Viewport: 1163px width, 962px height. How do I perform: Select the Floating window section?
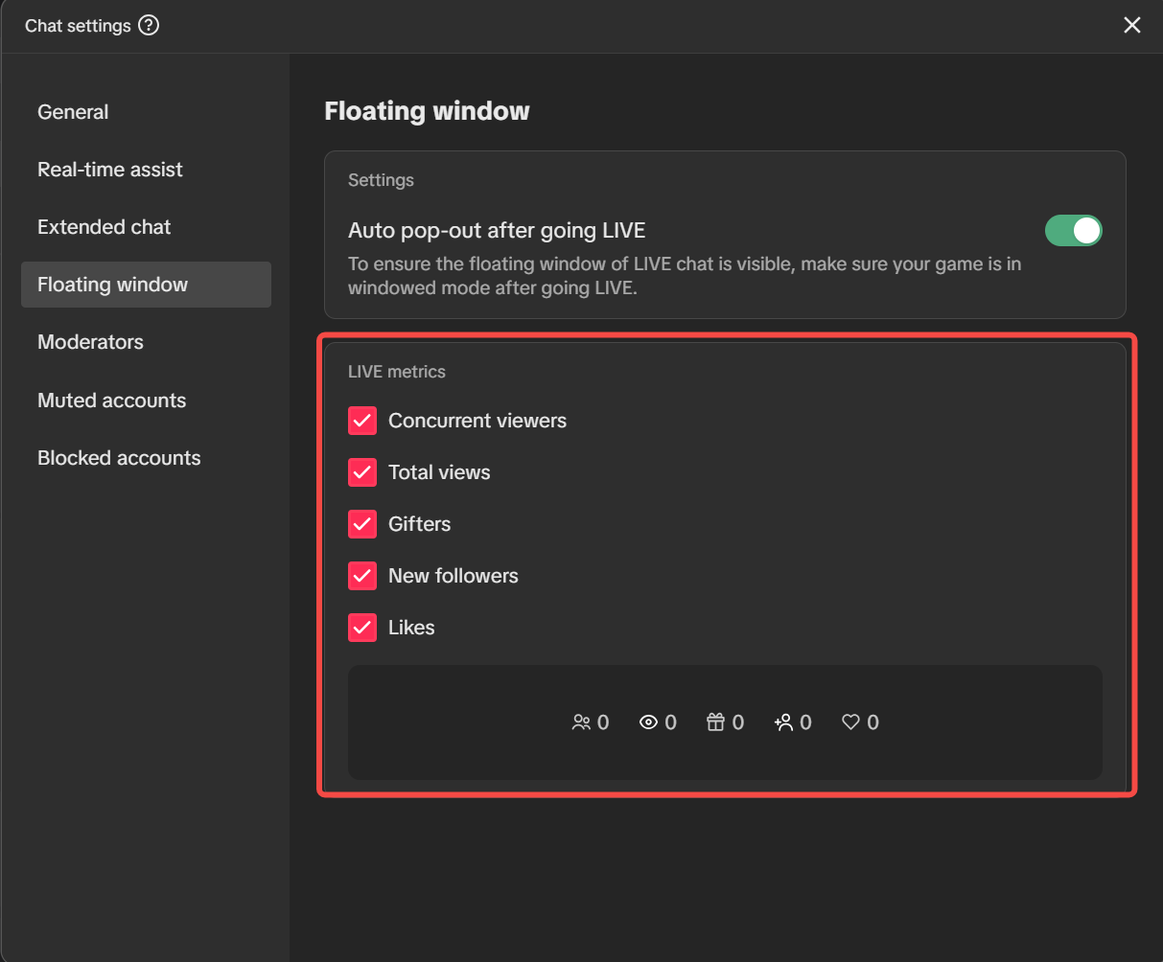[x=112, y=284]
